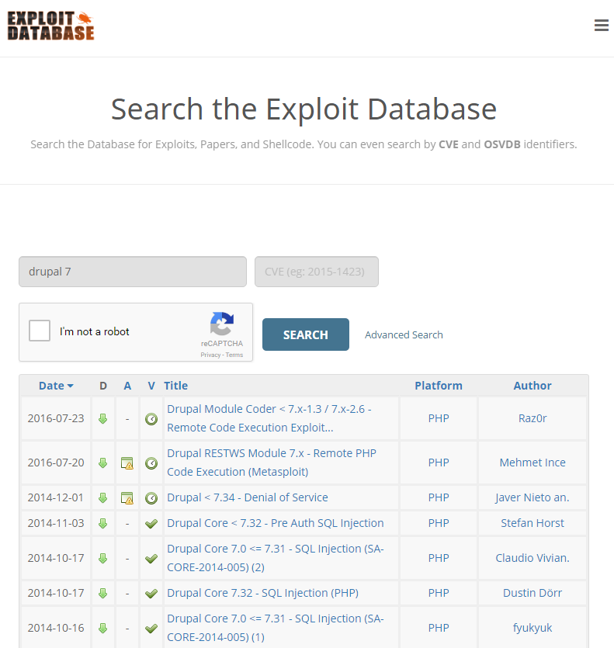
Task: Click the Exploit Database logo
Action: (x=51, y=26)
